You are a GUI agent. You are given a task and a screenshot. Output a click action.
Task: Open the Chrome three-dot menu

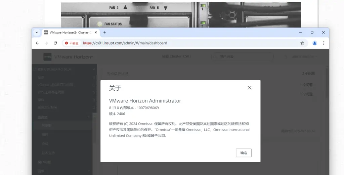(324, 43)
